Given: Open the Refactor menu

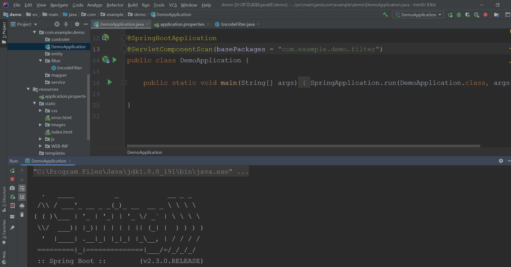Looking at the screenshot, I should (115, 5).
